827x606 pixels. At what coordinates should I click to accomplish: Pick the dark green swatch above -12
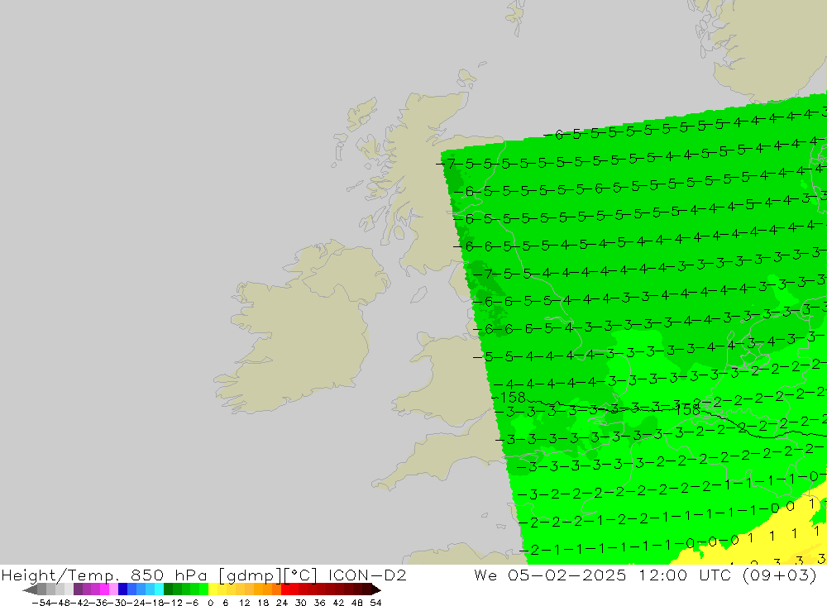tap(168, 589)
